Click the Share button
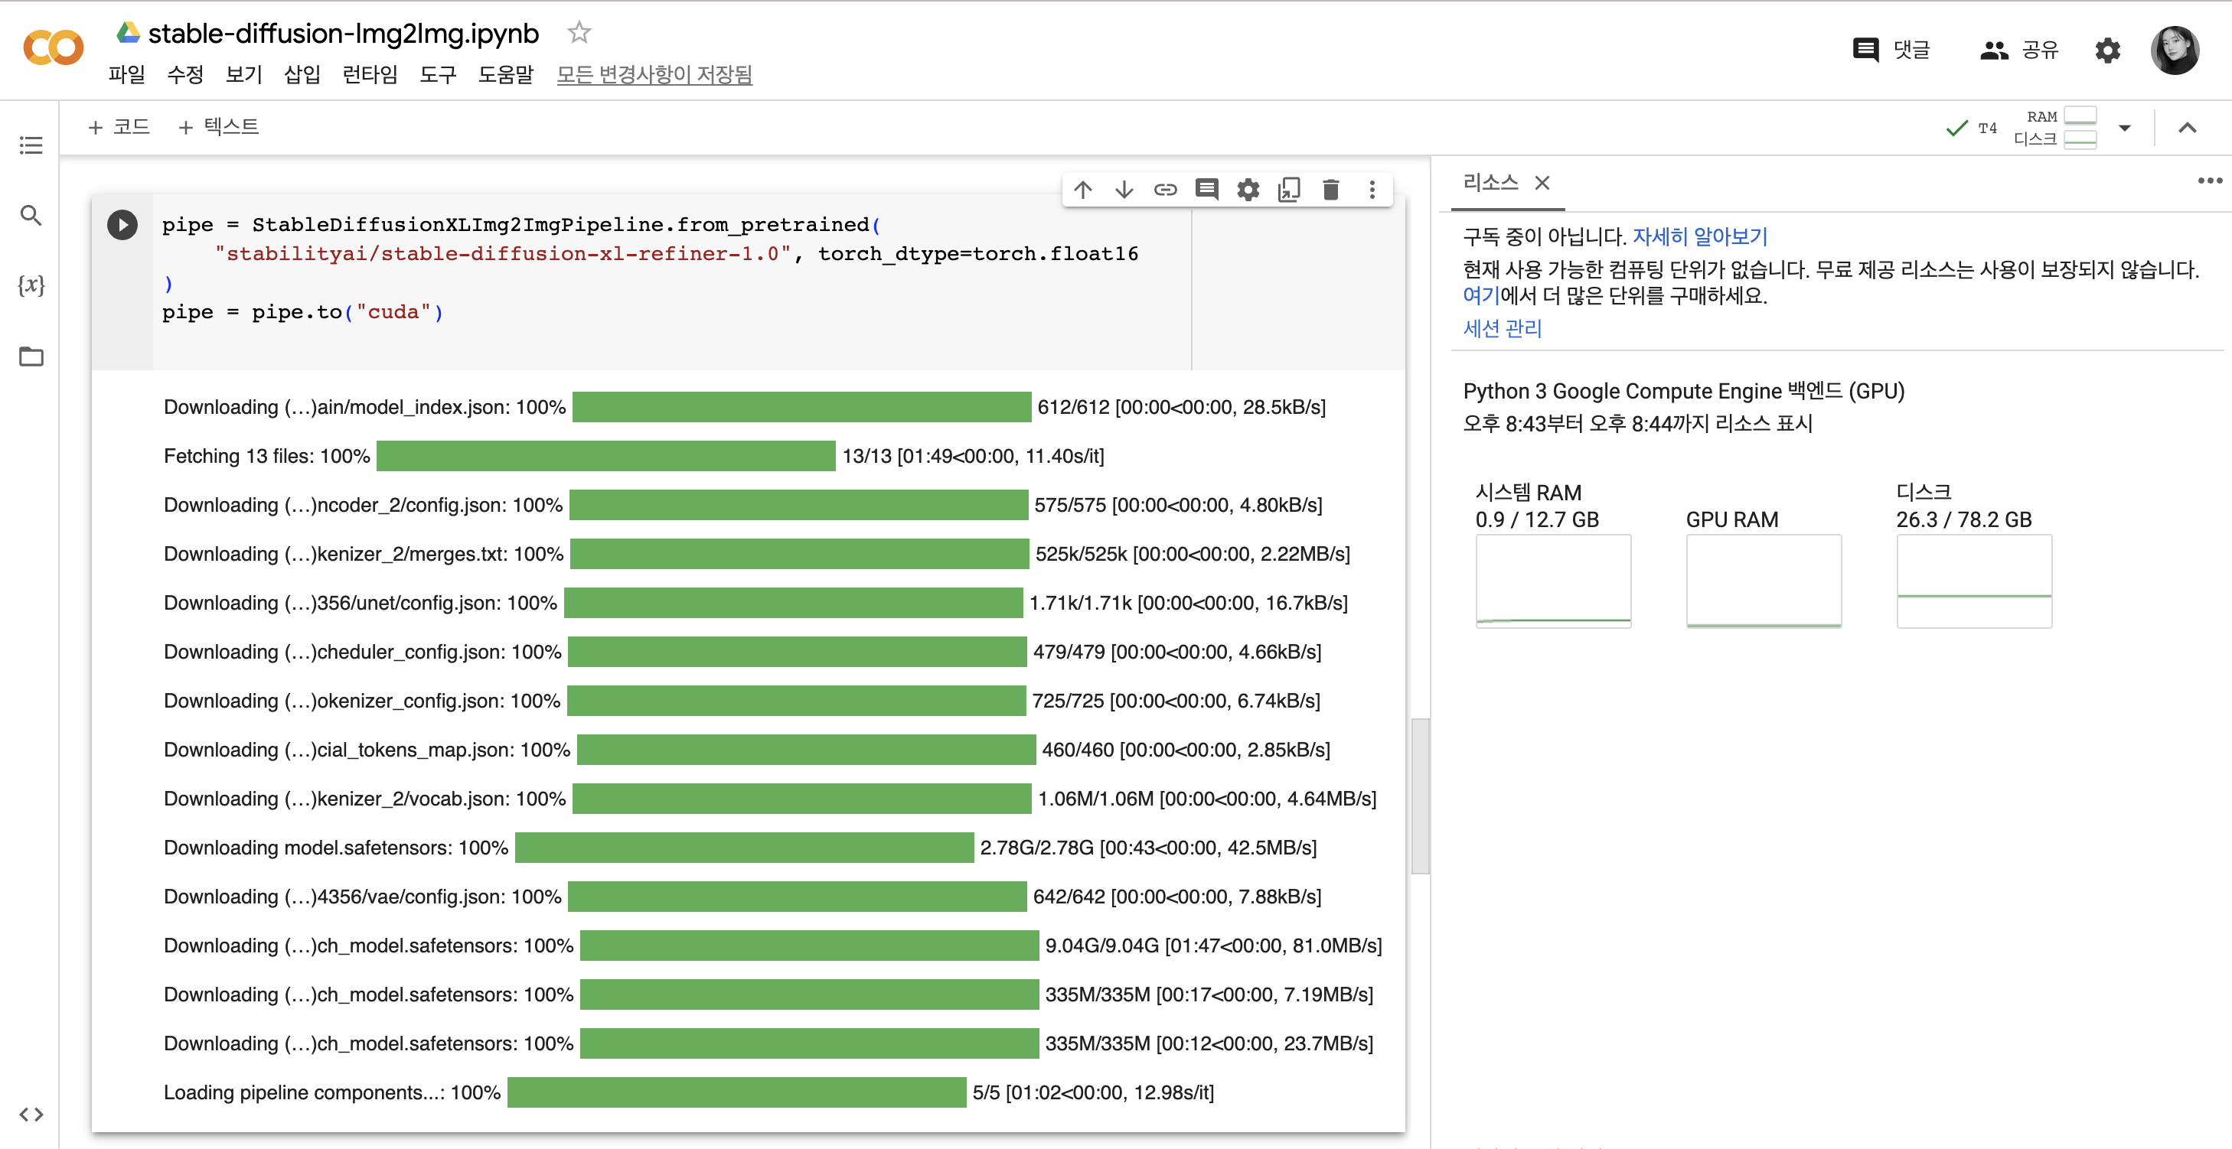This screenshot has width=2232, height=1149. coord(2019,50)
